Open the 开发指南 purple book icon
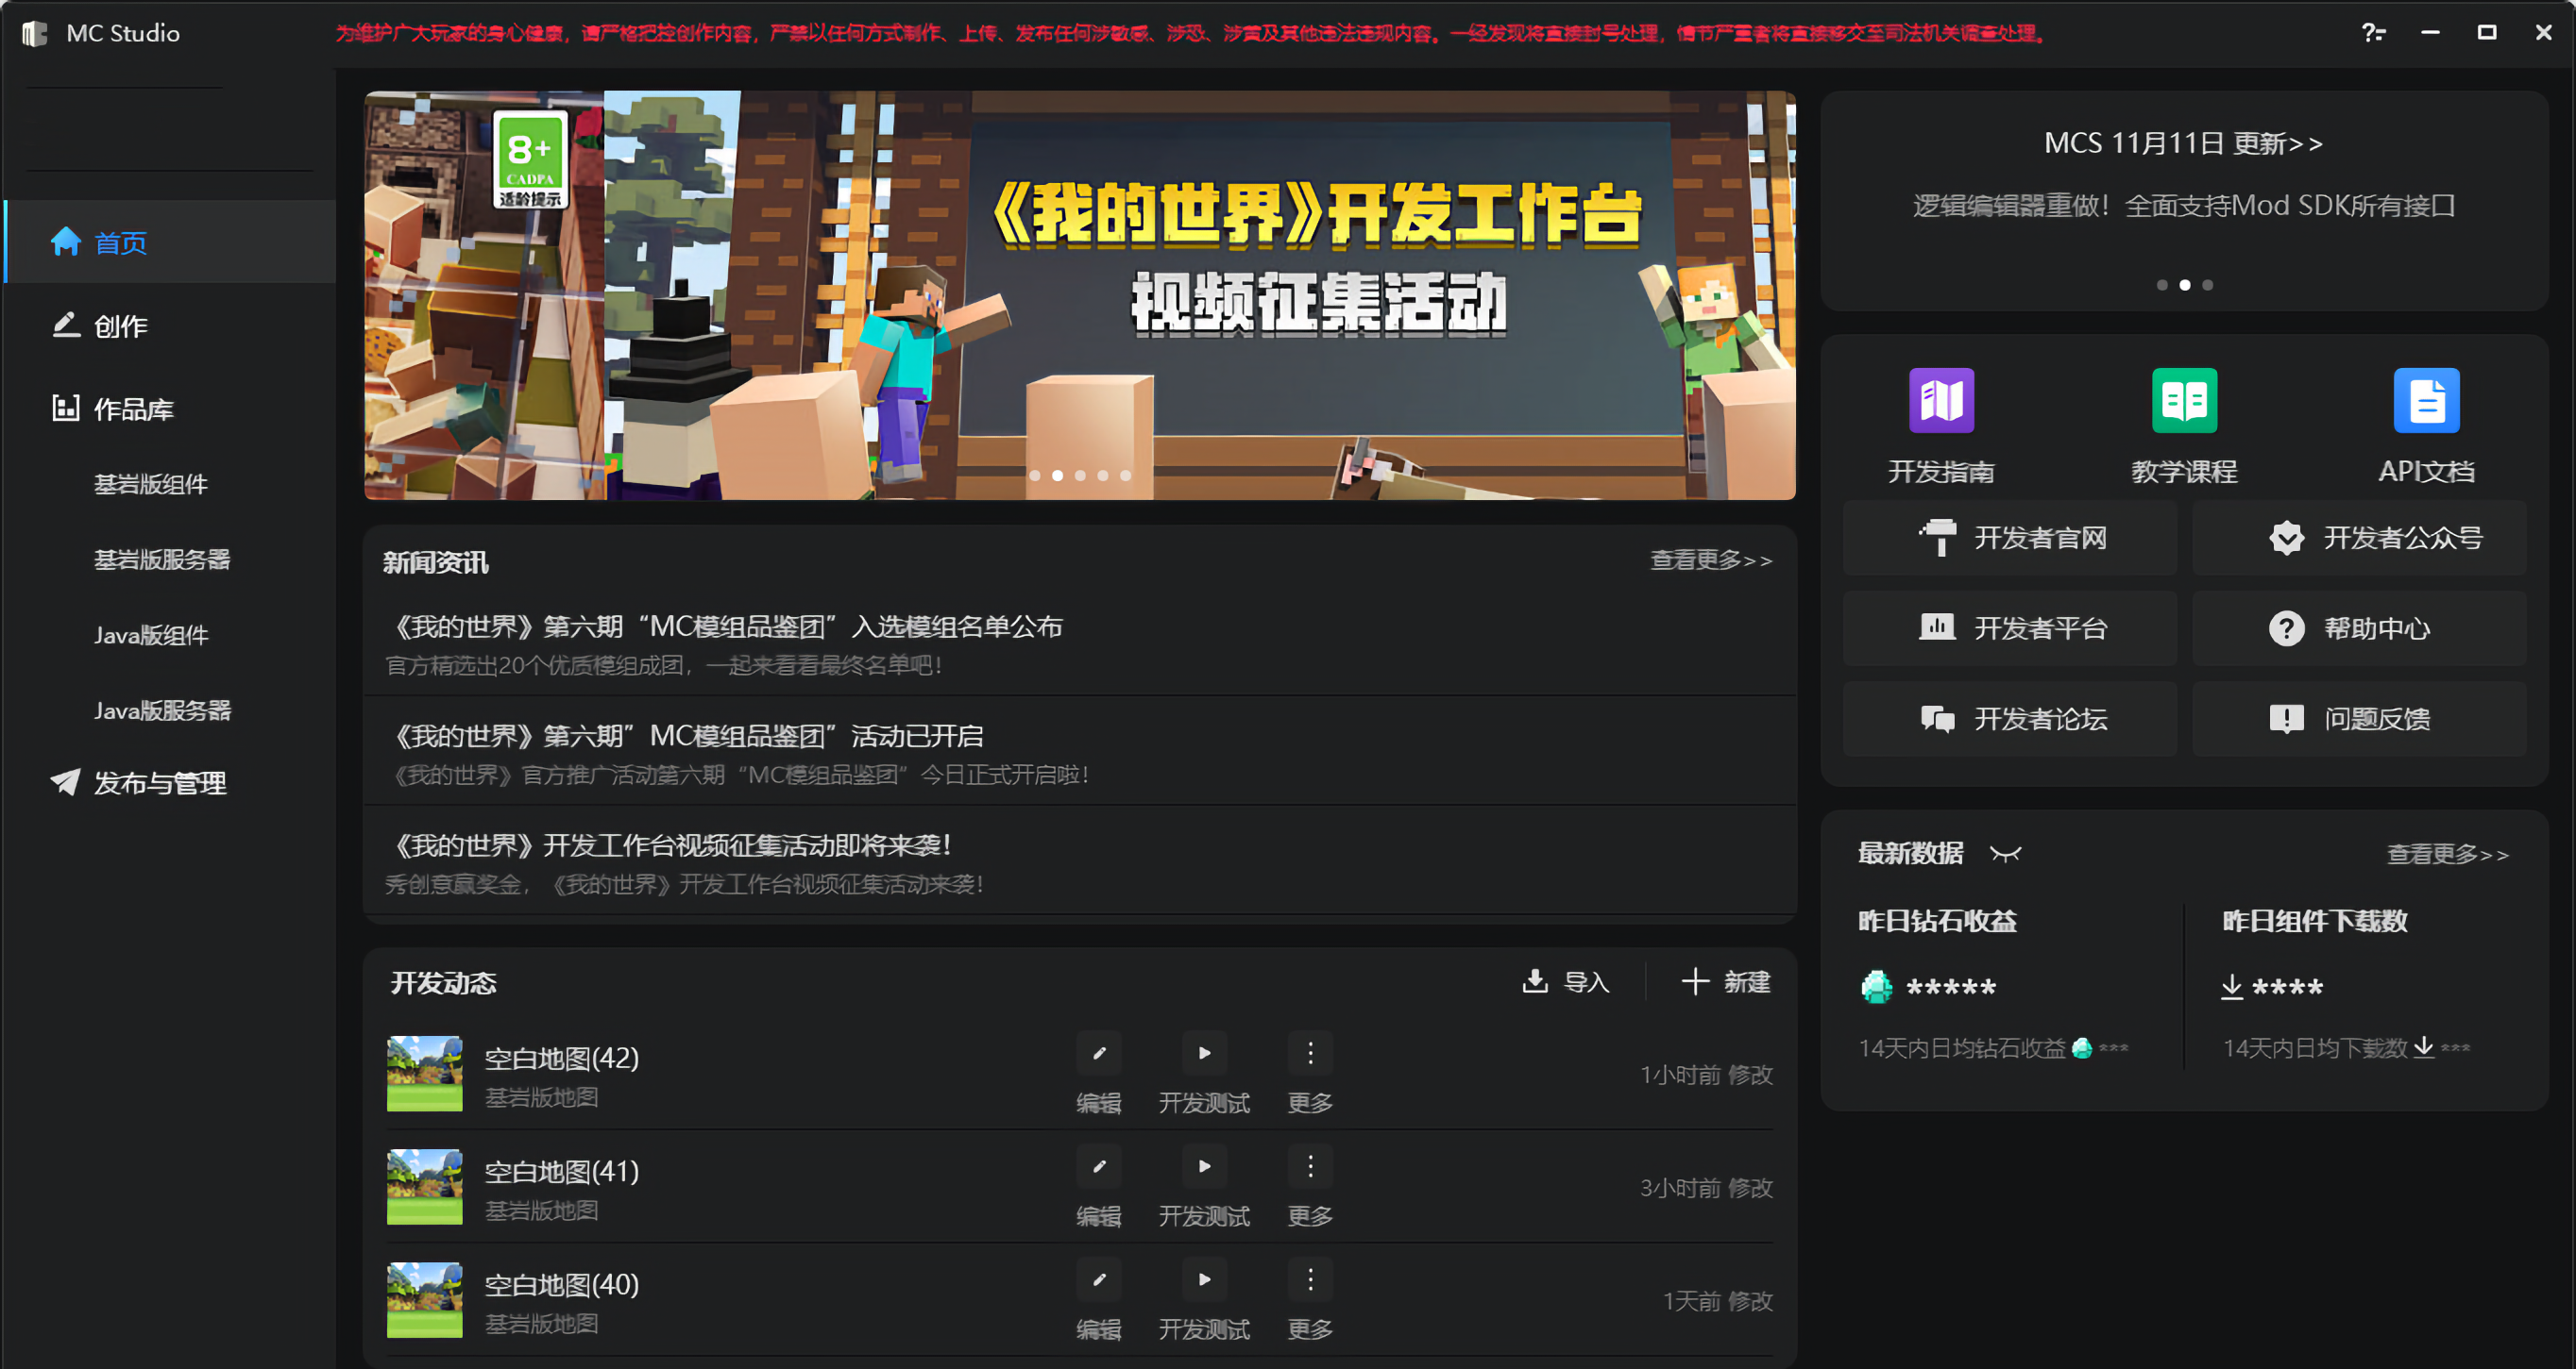Viewport: 2576px width, 1369px height. pos(1941,400)
